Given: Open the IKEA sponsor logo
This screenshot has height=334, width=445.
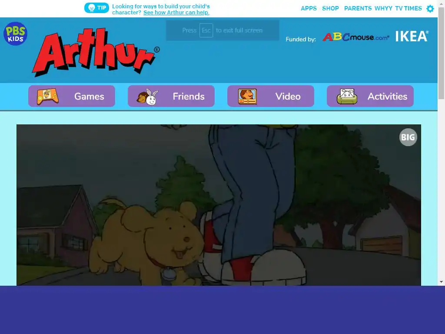Looking at the screenshot, I should [x=412, y=37].
